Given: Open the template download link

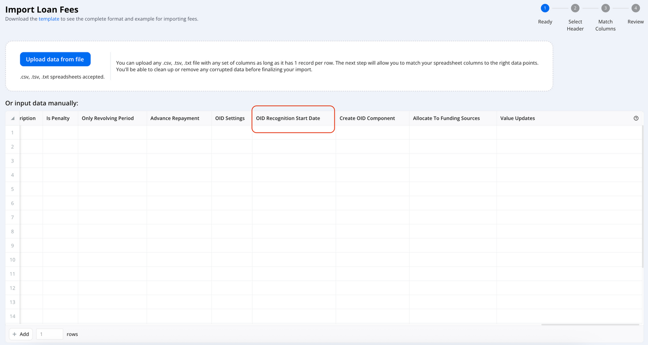Looking at the screenshot, I should click(49, 18).
